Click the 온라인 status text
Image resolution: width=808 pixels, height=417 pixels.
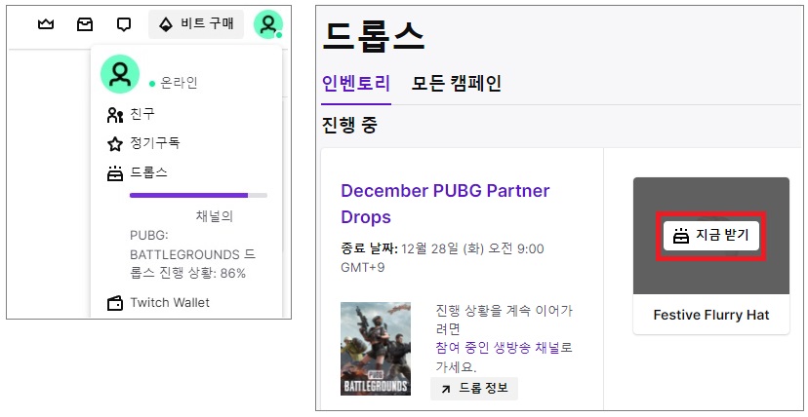(x=179, y=83)
